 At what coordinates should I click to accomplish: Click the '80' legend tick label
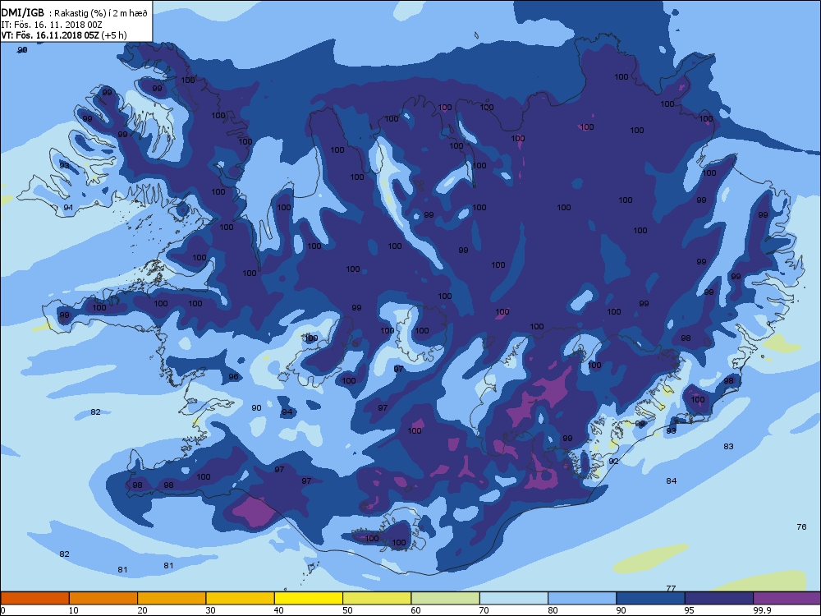(553, 610)
